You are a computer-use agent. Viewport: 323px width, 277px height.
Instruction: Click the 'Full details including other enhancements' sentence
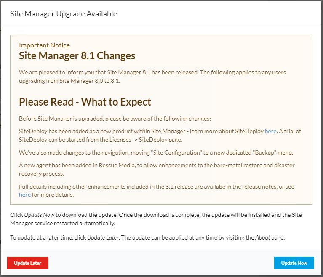click(157, 191)
